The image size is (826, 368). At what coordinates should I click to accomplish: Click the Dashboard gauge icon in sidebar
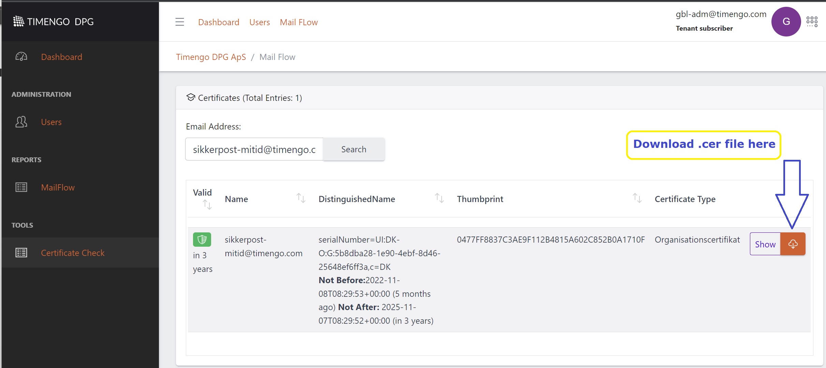pos(21,57)
